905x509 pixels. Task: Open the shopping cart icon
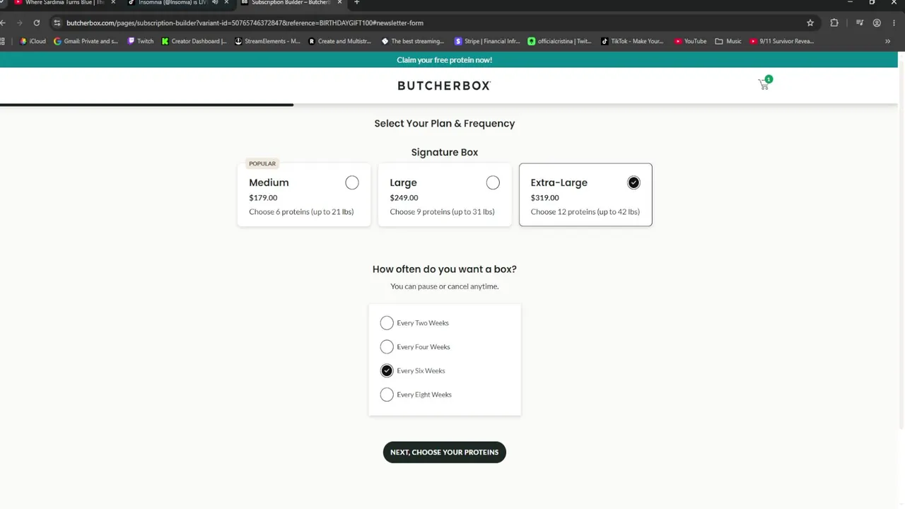click(x=764, y=84)
